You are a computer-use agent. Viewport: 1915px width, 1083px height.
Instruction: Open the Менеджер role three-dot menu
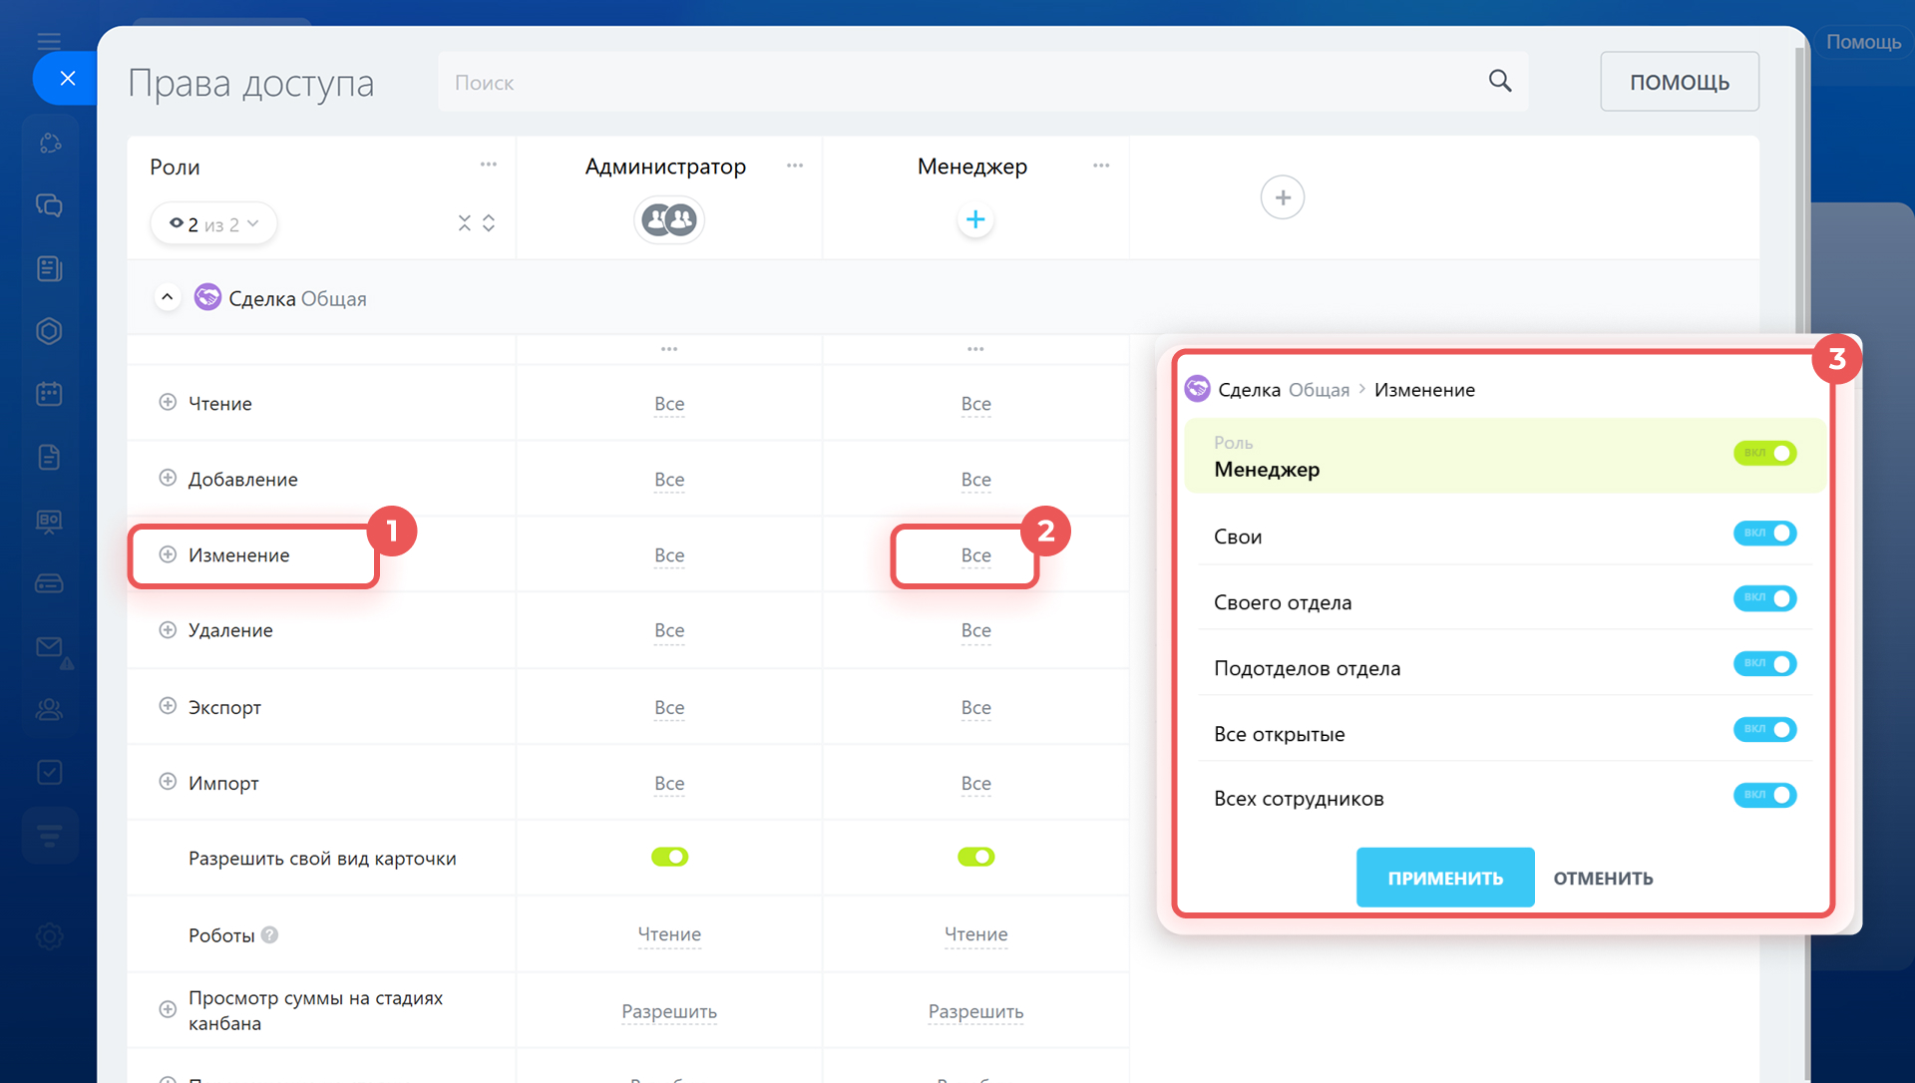(x=1100, y=166)
